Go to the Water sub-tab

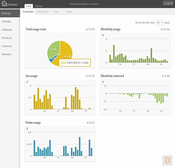(x=69, y=12)
